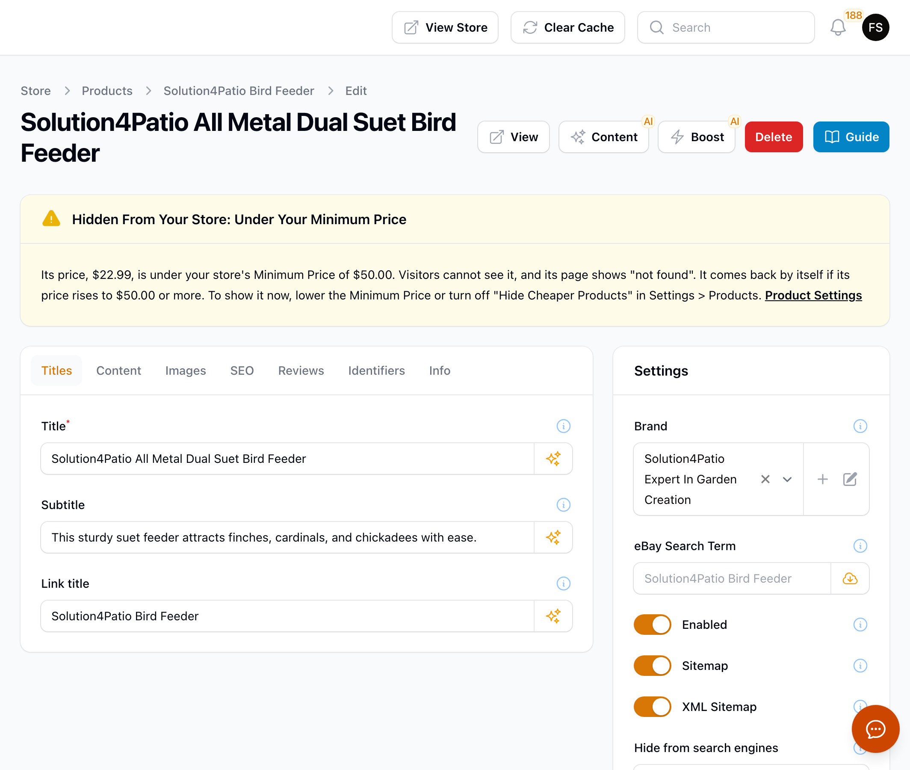Click the red Delete button

click(x=774, y=137)
